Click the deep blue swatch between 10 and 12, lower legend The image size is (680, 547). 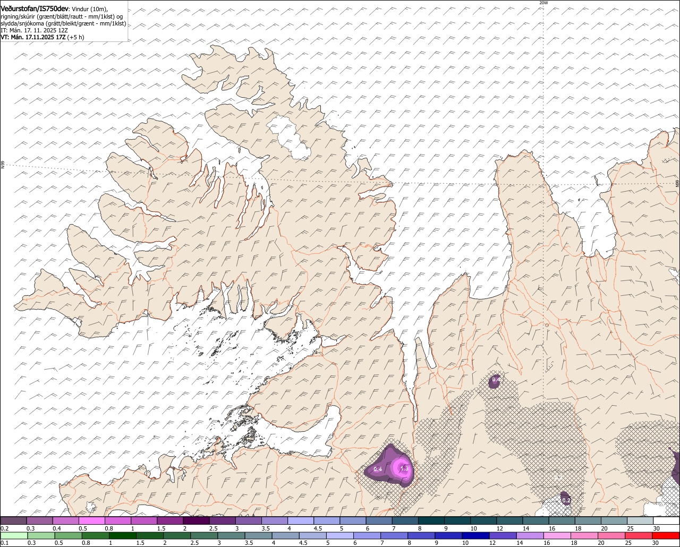(475, 535)
